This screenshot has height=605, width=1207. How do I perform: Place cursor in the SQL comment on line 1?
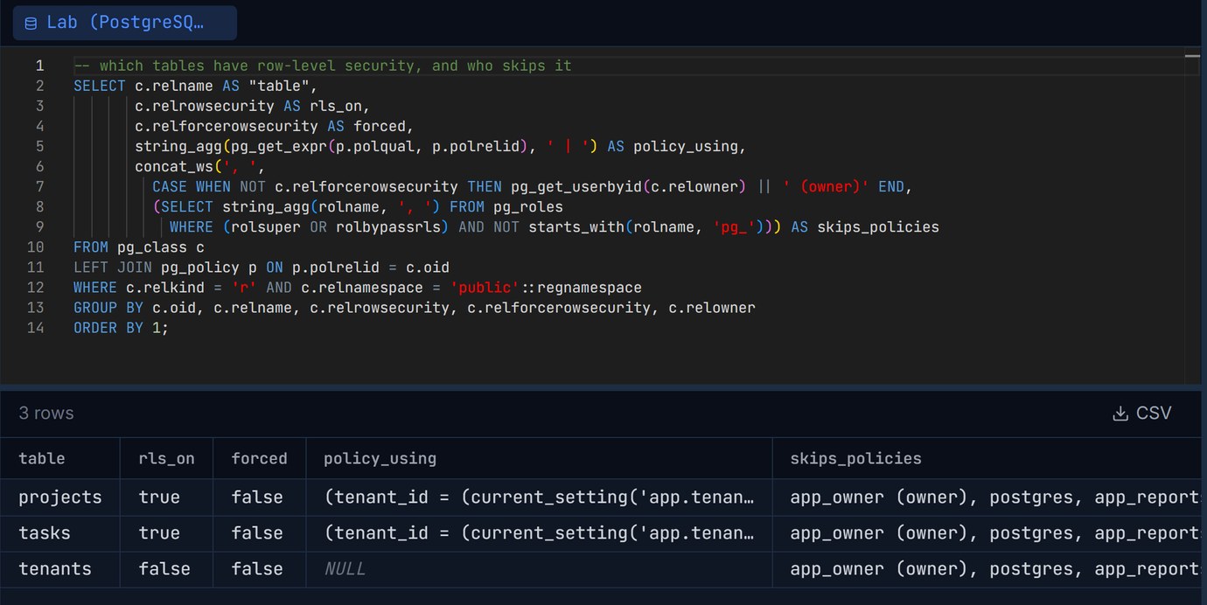[x=323, y=66]
